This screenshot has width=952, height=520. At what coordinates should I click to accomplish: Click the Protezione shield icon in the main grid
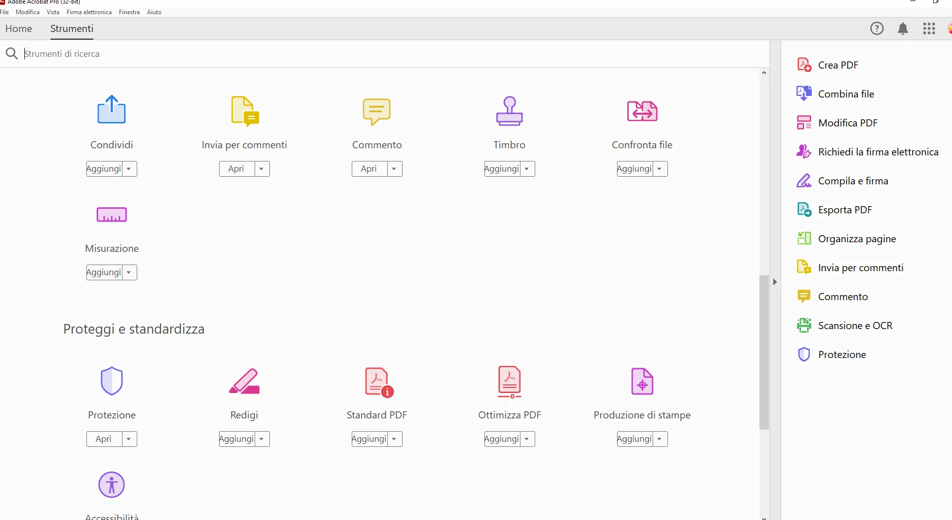[x=111, y=381]
